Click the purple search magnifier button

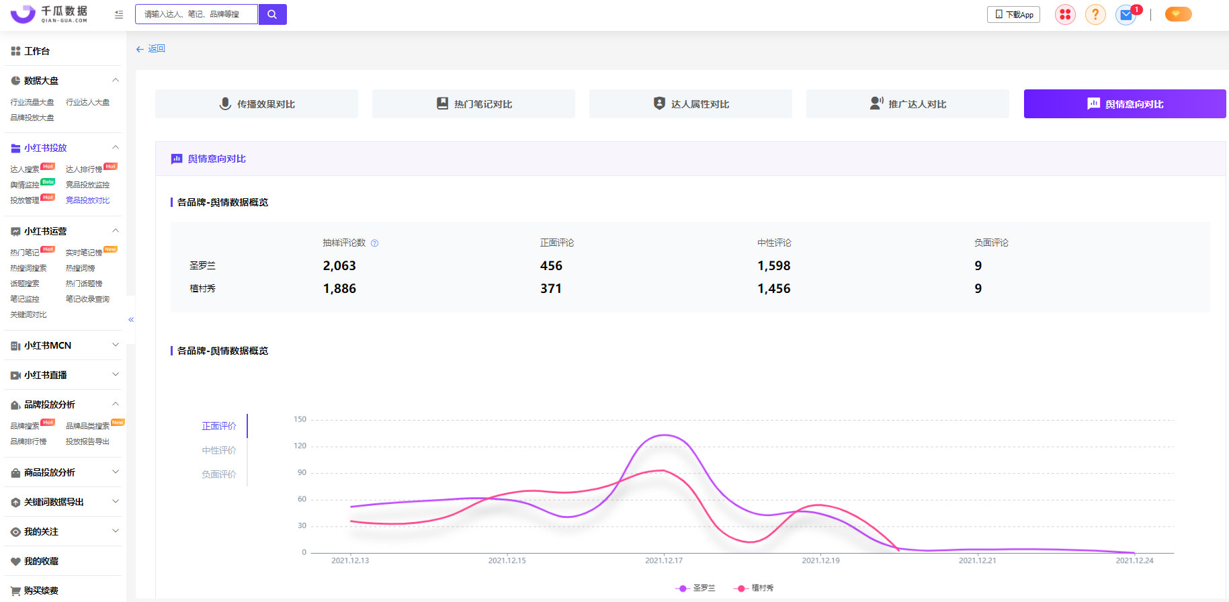pyautogui.click(x=272, y=14)
